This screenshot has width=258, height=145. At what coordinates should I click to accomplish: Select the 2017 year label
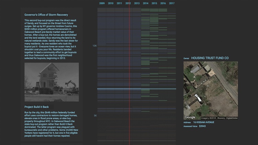point(172,3)
